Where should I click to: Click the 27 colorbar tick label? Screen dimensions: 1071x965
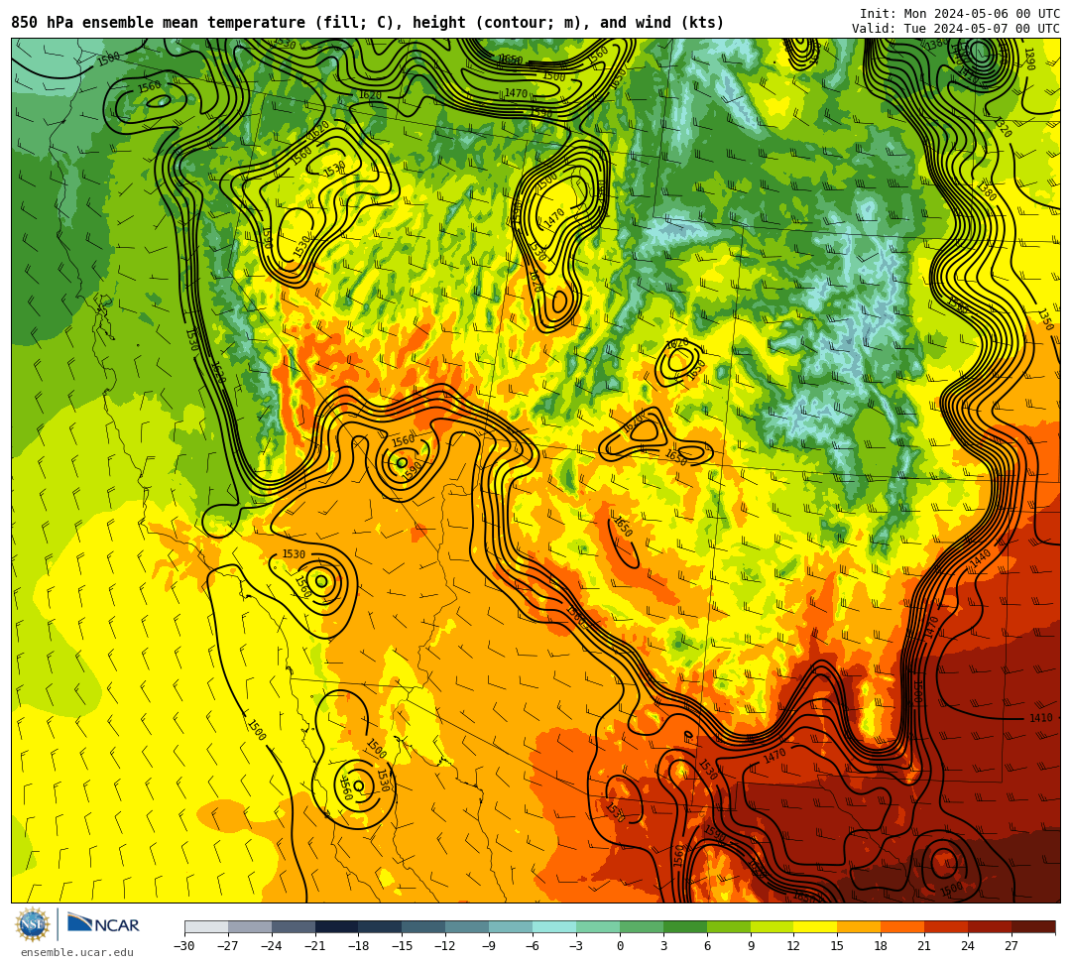pyautogui.click(x=1011, y=946)
